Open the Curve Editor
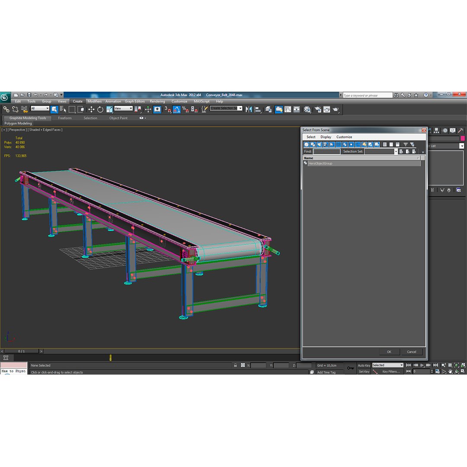This screenshot has height=467, width=467. [288, 109]
